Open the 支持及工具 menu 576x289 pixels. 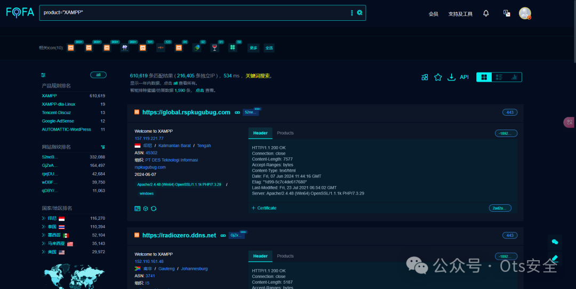tap(460, 14)
